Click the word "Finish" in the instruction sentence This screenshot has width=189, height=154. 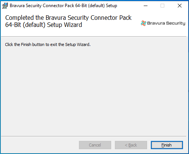pyautogui.click(x=26, y=44)
